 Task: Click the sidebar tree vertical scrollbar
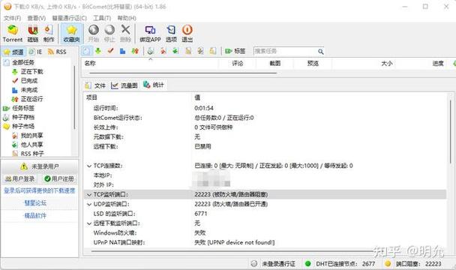click(74, 97)
